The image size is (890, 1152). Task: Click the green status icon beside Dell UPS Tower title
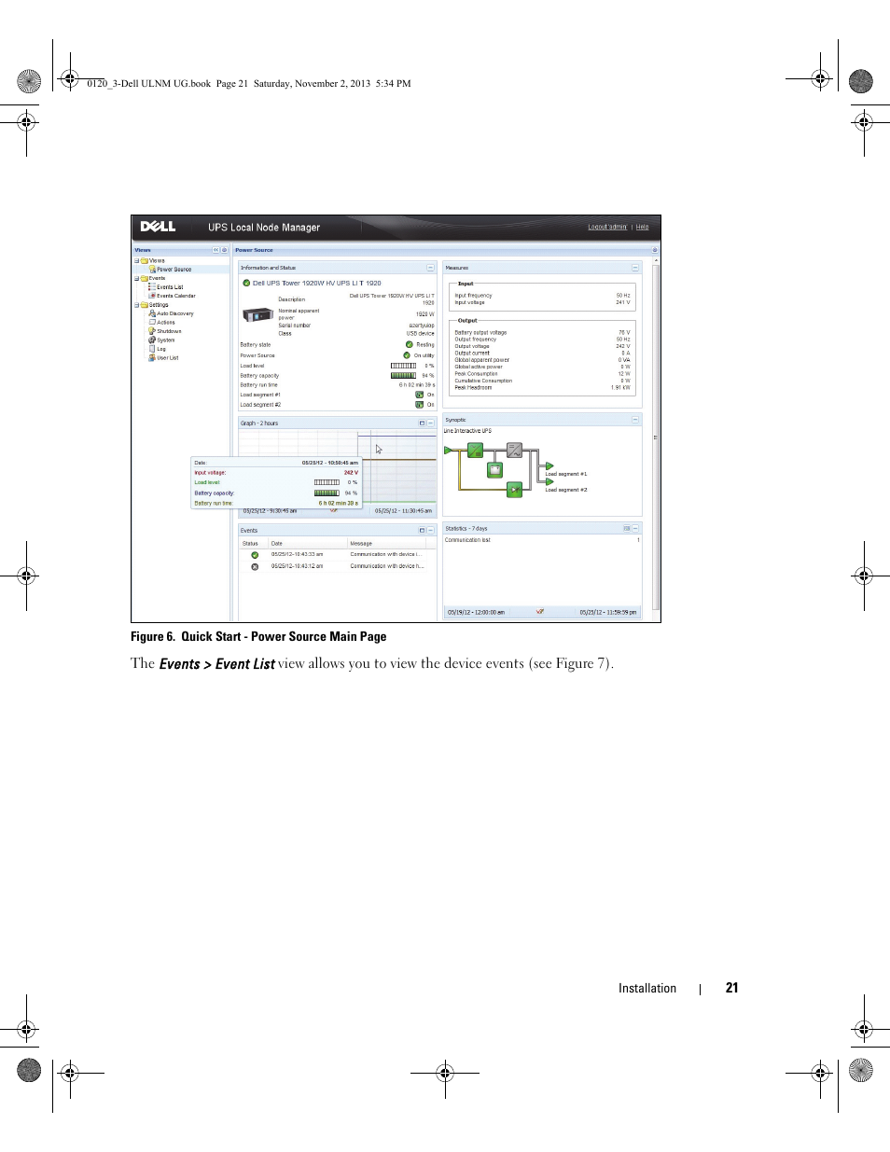tap(246, 283)
